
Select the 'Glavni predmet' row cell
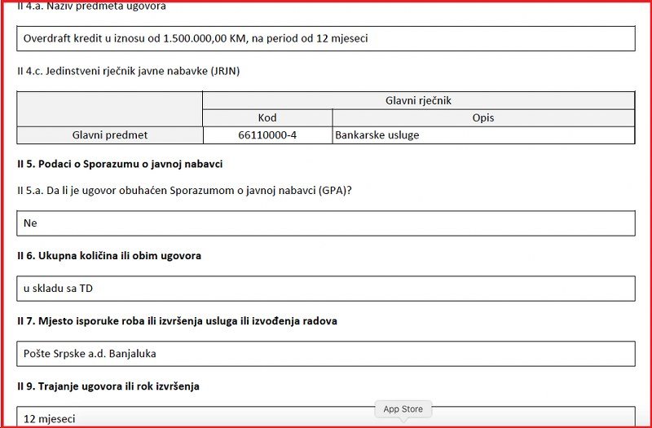pos(110,135)
